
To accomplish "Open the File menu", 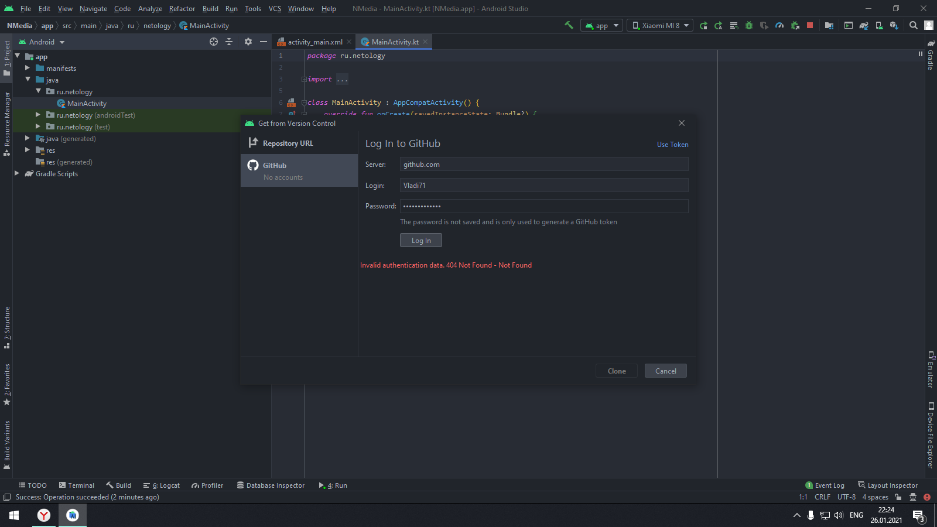I will [x=26, y=9].
